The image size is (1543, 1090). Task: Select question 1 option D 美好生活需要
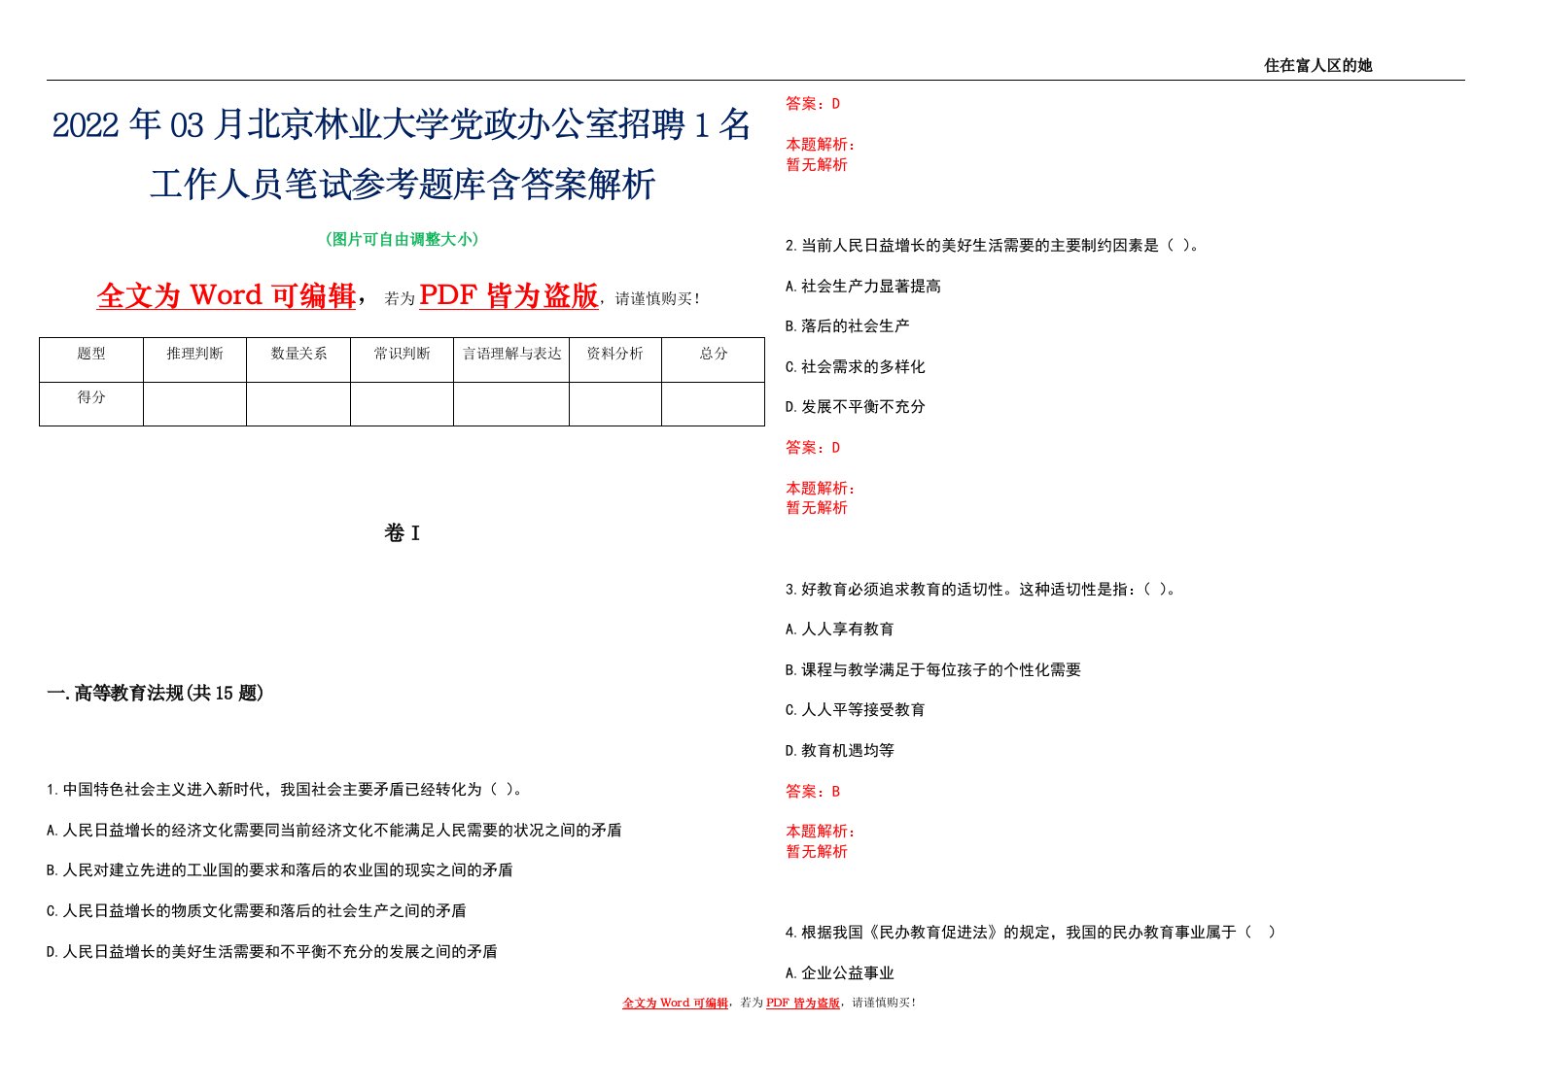272,952
